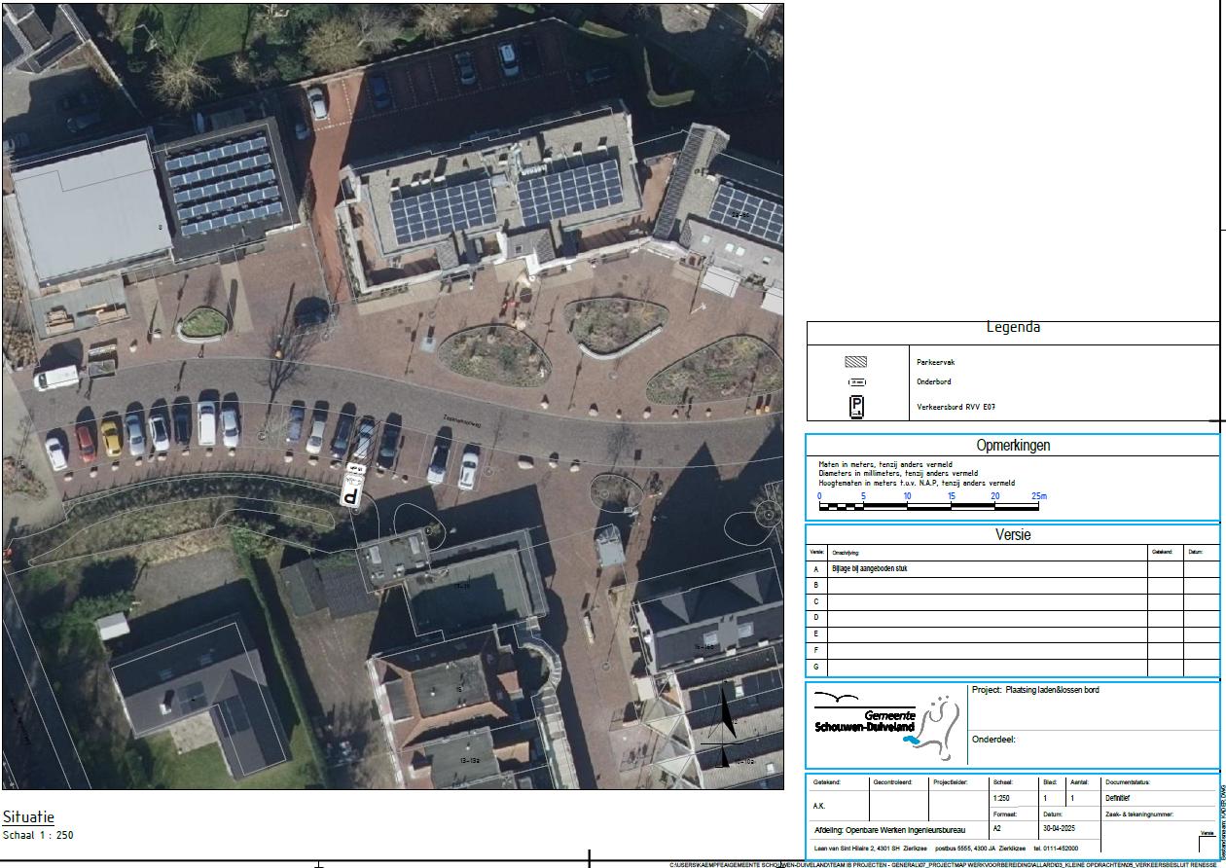Click the white van on the road
Viewport: 1226px width, 868px height.
(x=56, y=377)
